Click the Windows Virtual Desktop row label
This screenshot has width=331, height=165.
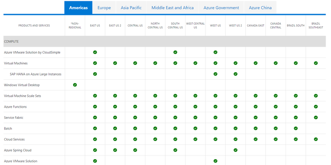(x=22, y=85)
